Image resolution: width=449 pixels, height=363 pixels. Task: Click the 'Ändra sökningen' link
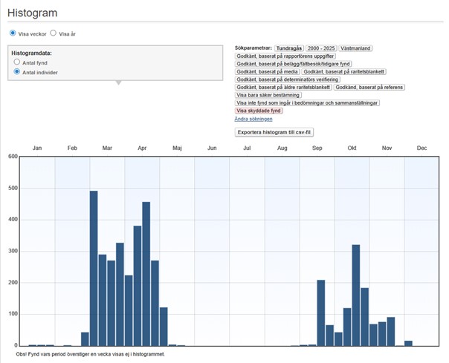[253, 119]
